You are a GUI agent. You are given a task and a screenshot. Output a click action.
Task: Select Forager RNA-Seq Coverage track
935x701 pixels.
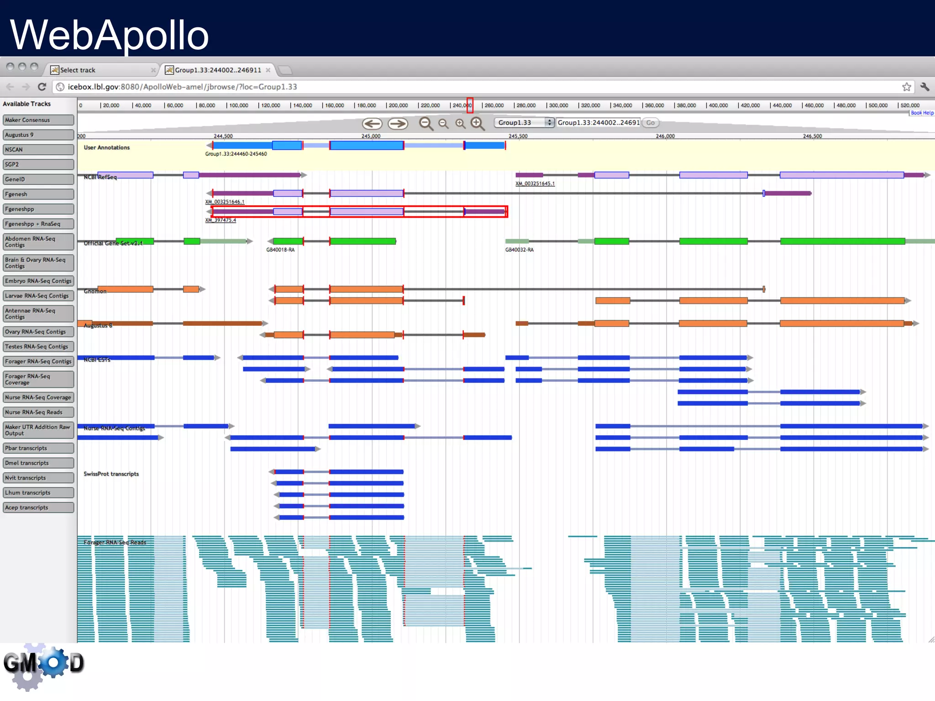(38, 379)
